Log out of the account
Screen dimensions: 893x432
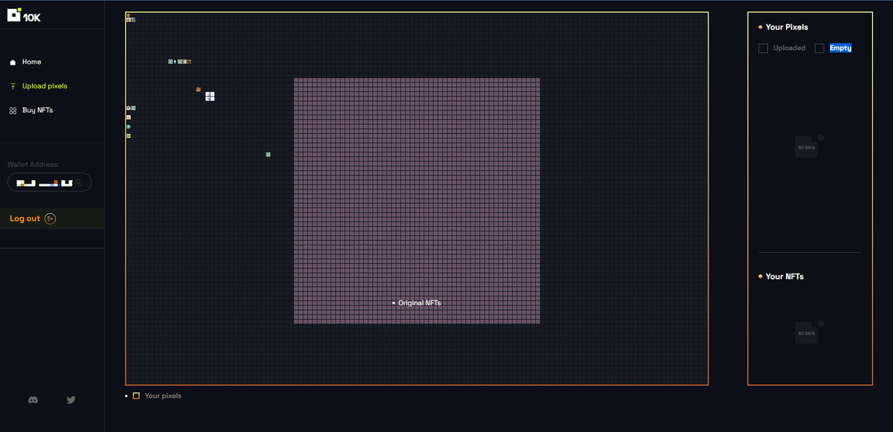click(x=32, y=219)
